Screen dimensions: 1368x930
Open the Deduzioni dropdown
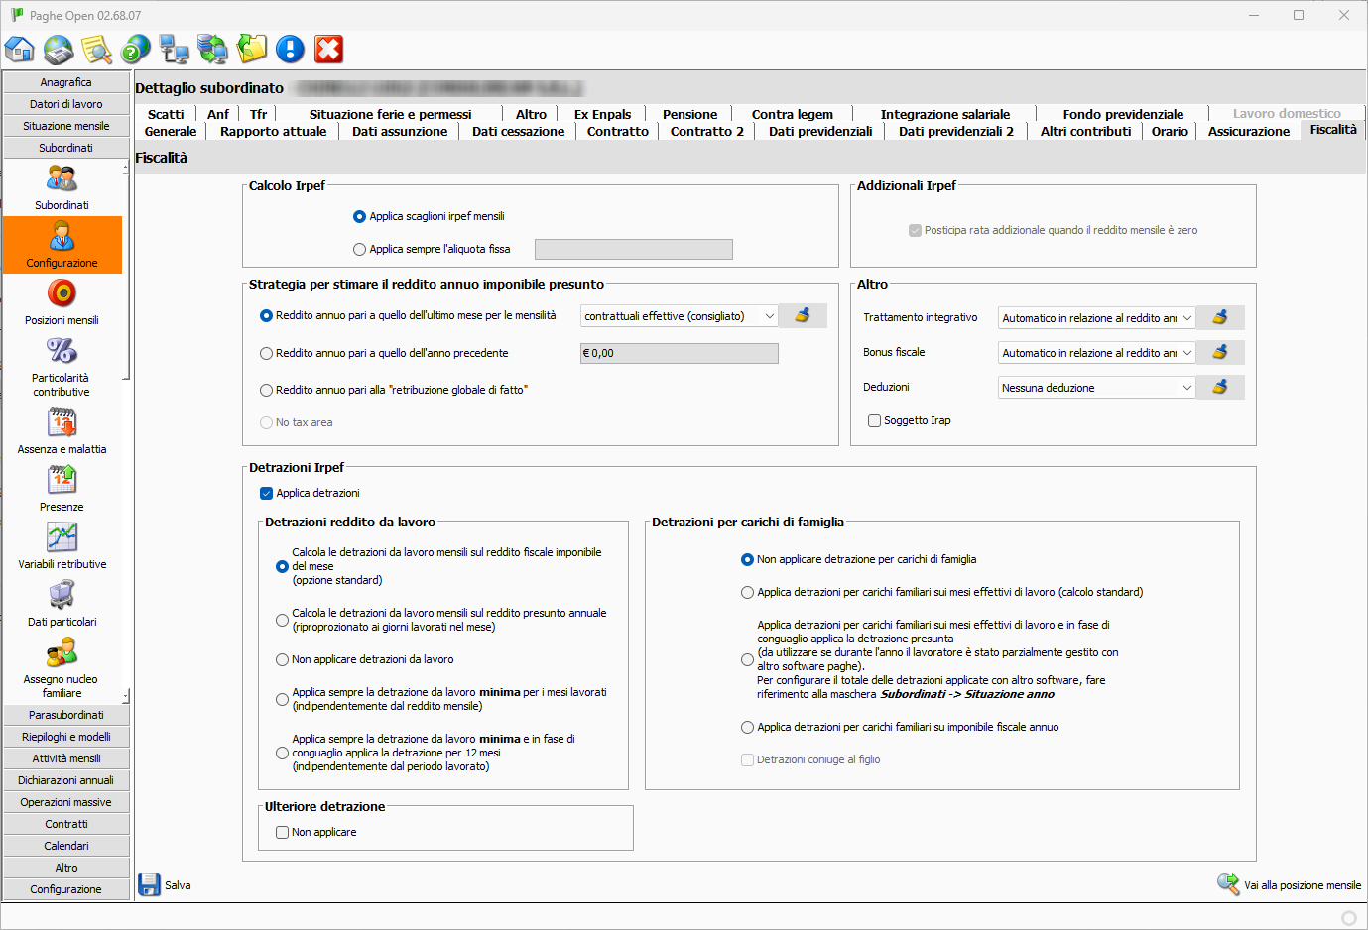[x=1186, y=388]
